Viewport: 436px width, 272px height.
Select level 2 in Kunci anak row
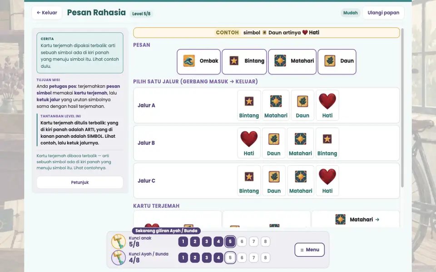(195, 242)
